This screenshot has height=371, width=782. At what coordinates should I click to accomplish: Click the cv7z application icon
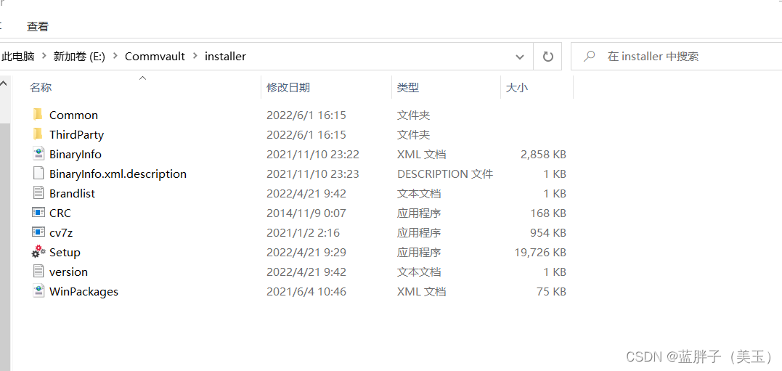coord(38,232)
